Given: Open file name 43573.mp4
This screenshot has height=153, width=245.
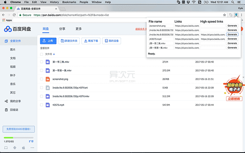Looking at the screenshot, I should [58, 105].
